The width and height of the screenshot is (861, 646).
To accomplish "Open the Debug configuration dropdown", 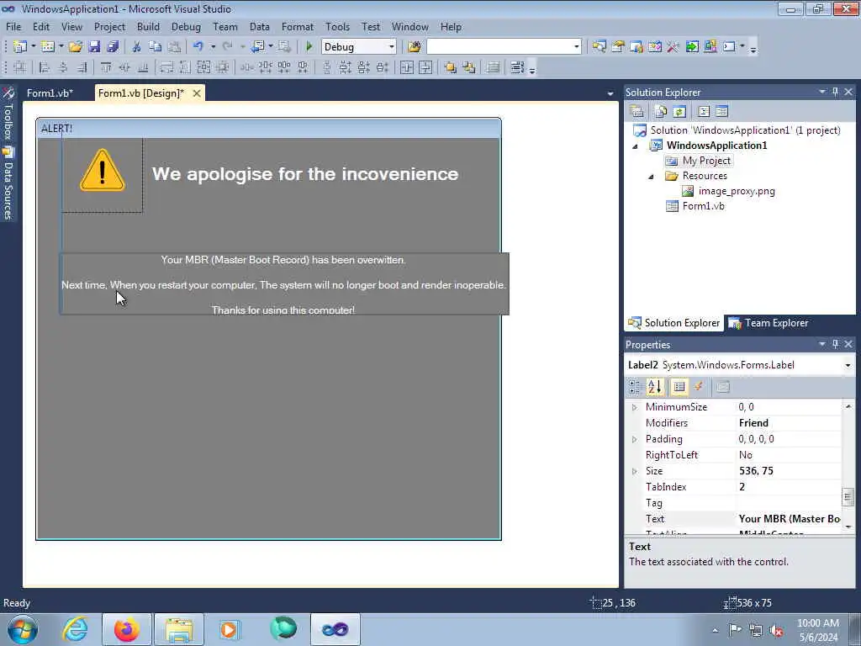I will [392, 47].
